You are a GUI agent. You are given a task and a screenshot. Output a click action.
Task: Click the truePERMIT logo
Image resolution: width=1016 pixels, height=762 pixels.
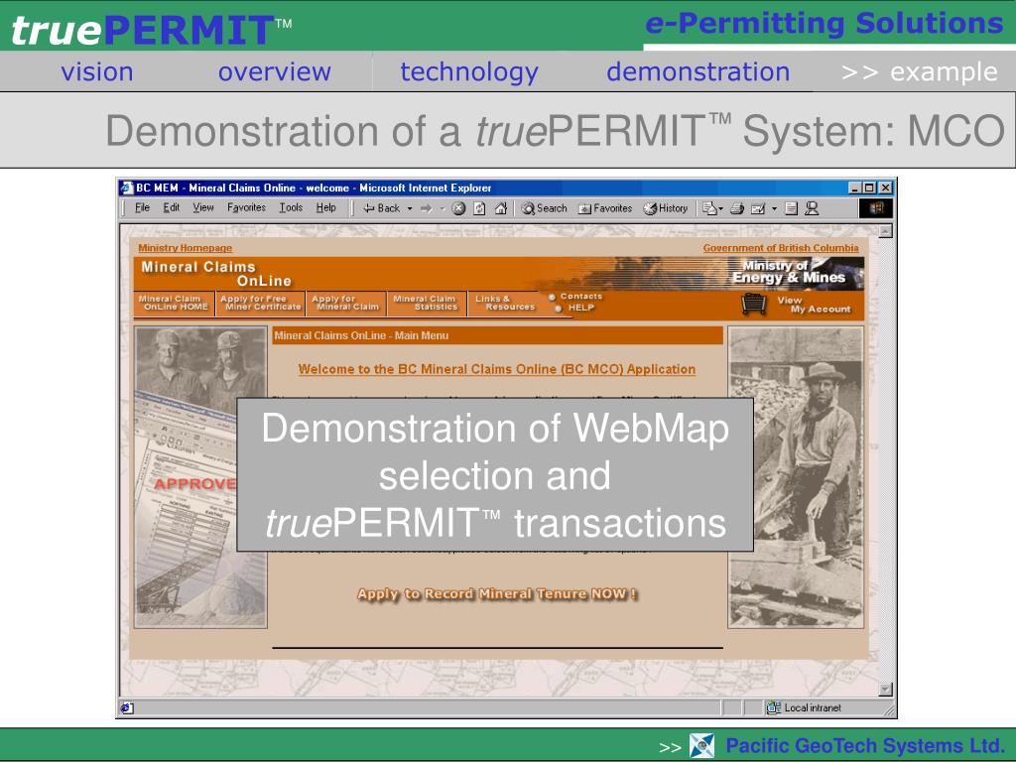(x=151, y=29)
